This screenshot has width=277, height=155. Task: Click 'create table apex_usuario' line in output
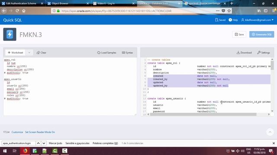167,99
